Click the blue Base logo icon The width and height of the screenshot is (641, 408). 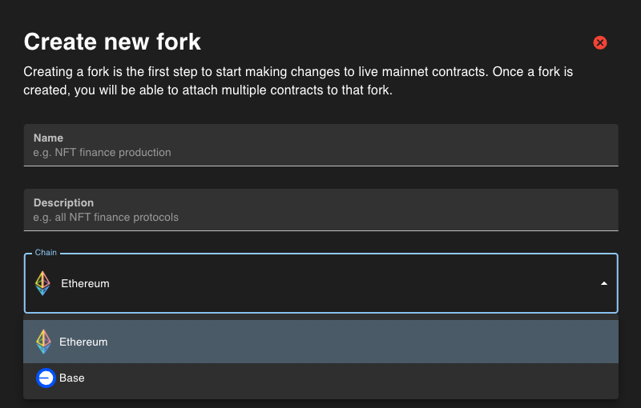46,378
